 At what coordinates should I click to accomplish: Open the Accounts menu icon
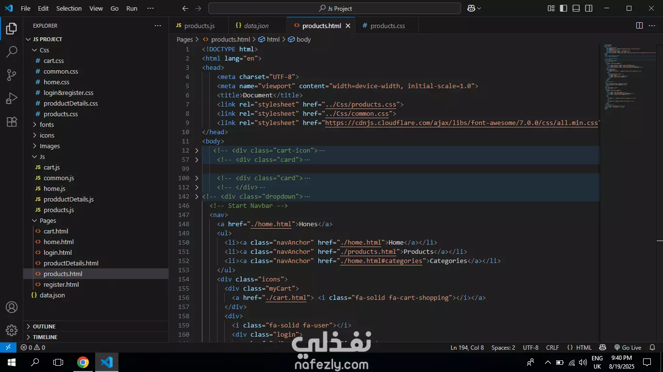(x=12, y=307)
